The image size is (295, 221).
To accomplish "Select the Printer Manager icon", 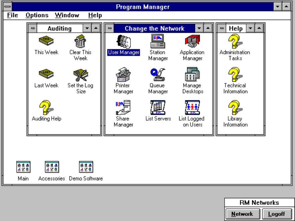I will (123, 74).
